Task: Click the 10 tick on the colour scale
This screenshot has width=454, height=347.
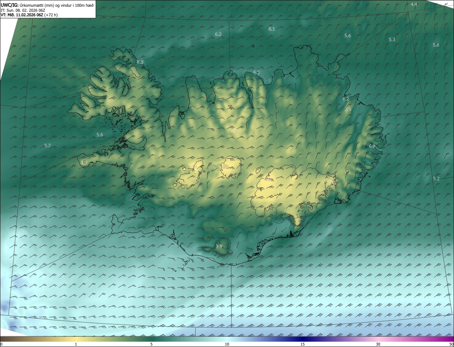Action: coord(227,345)
